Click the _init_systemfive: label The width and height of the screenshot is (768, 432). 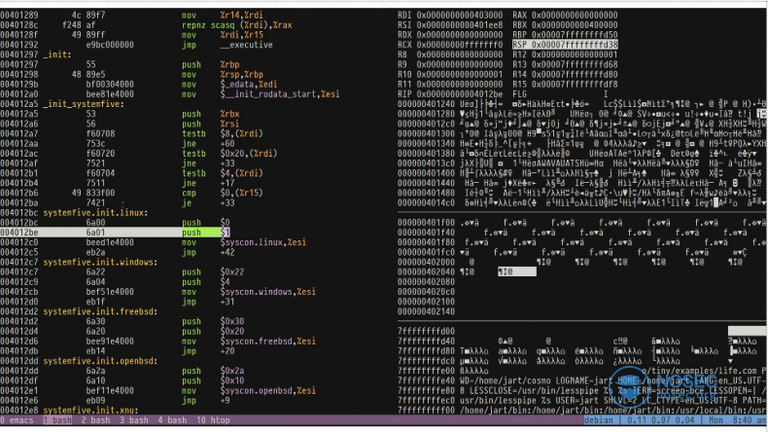click(84, 104)
